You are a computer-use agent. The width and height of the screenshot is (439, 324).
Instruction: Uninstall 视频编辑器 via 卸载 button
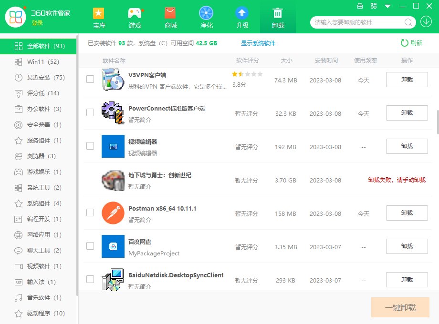point(407,146)
